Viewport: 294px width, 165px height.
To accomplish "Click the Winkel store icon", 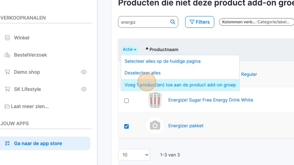I will pos(7,38).
